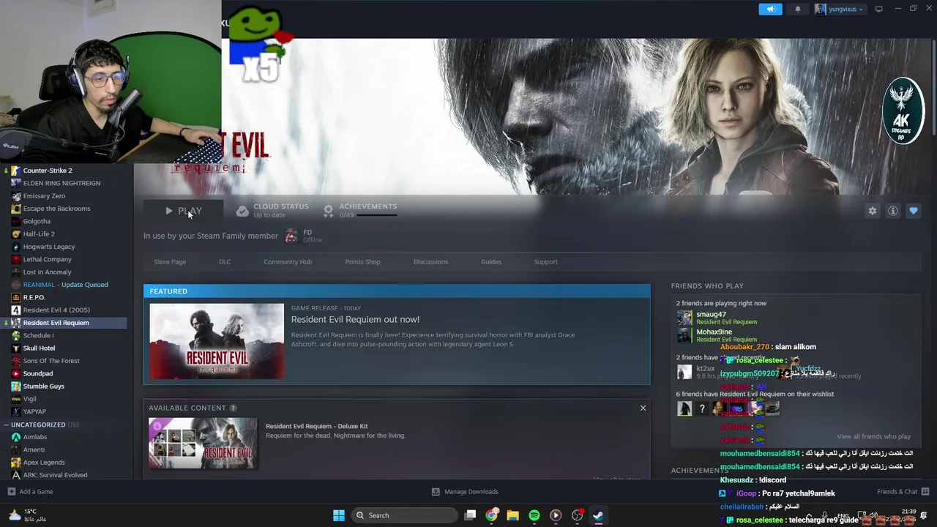The image size is (937, 527).
Task: Close the Available Content panel
Action: pyautogui.click(x=643, y=408)
